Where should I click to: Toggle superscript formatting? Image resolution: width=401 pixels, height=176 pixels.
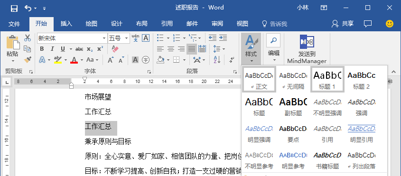(100, 49)
